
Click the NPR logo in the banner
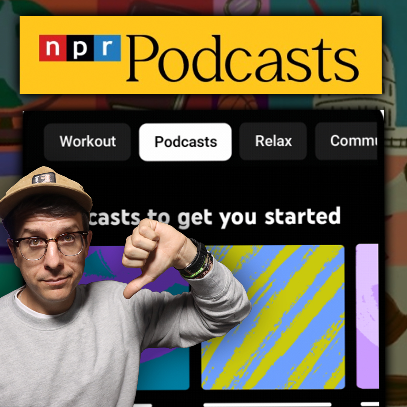click(x=80, y=48)
